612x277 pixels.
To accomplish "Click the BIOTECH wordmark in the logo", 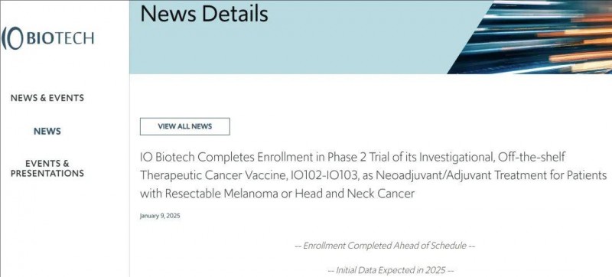I will pos(60,38).
